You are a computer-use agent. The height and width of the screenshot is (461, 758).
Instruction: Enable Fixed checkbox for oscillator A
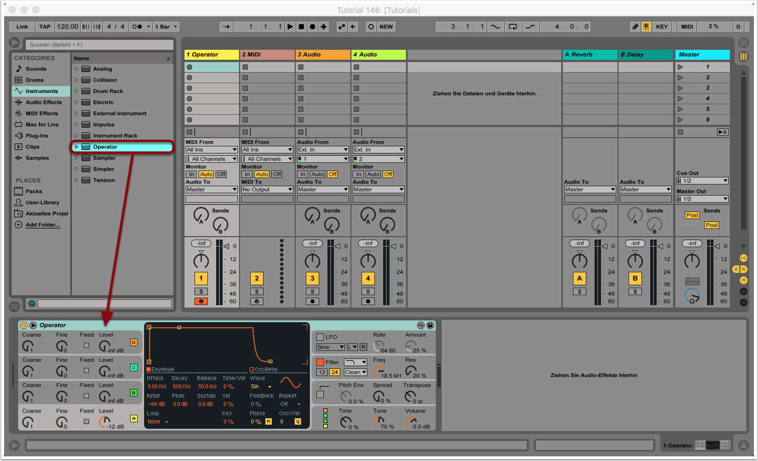click(87, 421)
